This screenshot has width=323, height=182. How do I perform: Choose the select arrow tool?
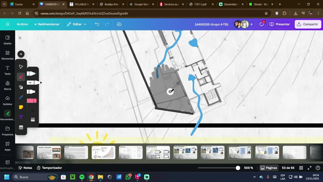[x=21, y=67]
